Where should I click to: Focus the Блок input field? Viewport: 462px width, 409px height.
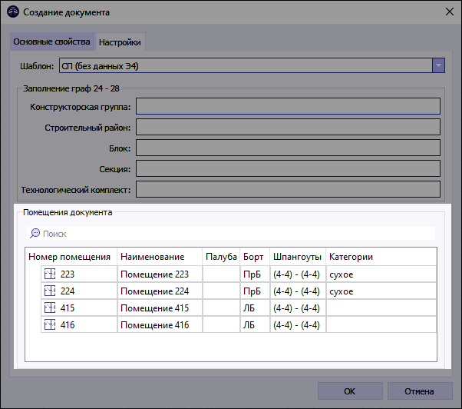tap(288, 148)
